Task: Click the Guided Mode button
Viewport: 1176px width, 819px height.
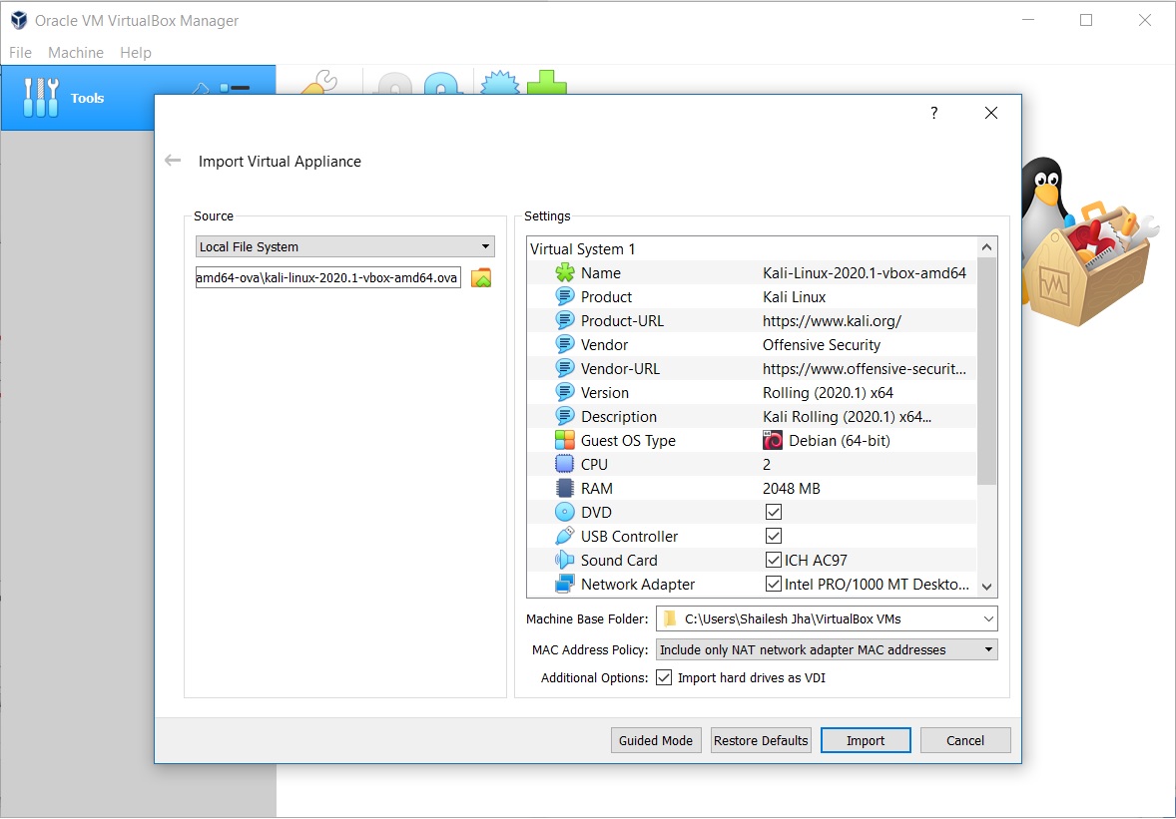Action: point(656,740)
